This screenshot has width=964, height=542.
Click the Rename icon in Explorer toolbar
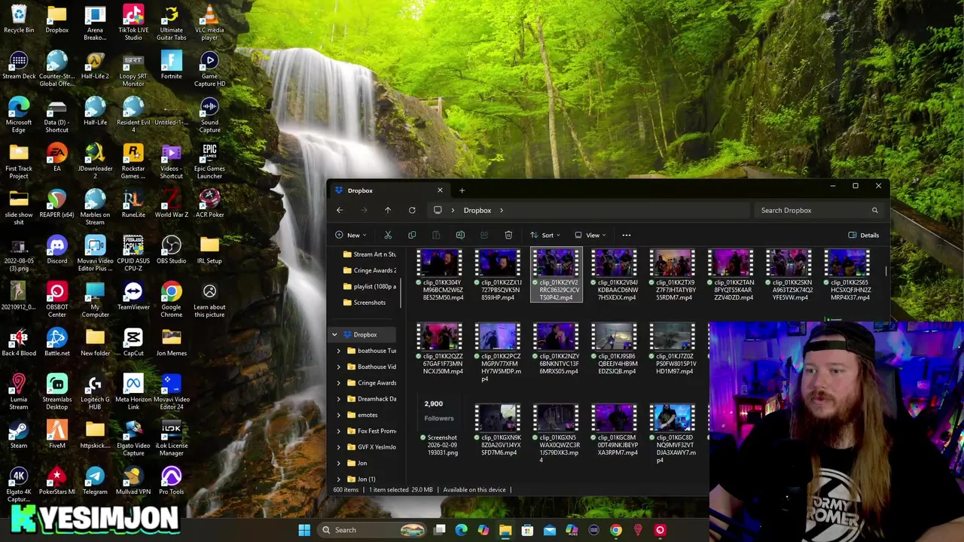tap(460, 235)
